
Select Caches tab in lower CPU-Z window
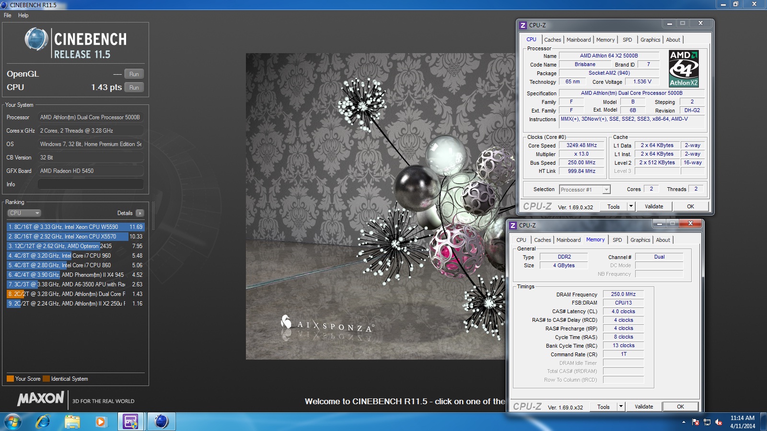(x=543, y=240)
